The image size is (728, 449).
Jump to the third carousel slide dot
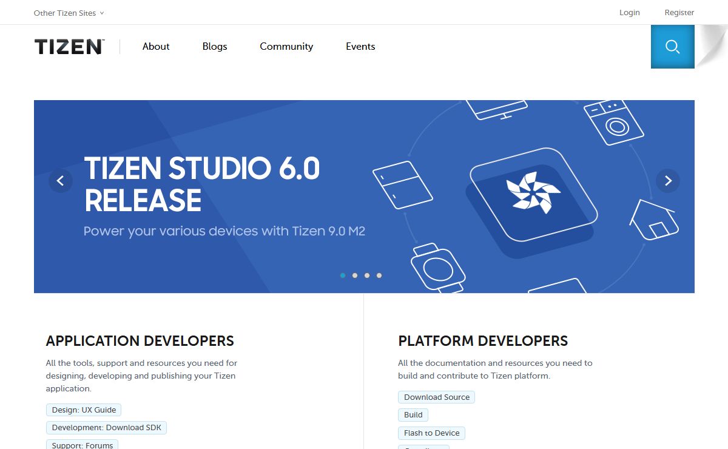coord(367,275)
